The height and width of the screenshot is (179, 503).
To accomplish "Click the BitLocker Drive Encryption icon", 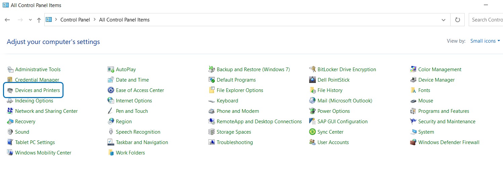I will 312,70.
